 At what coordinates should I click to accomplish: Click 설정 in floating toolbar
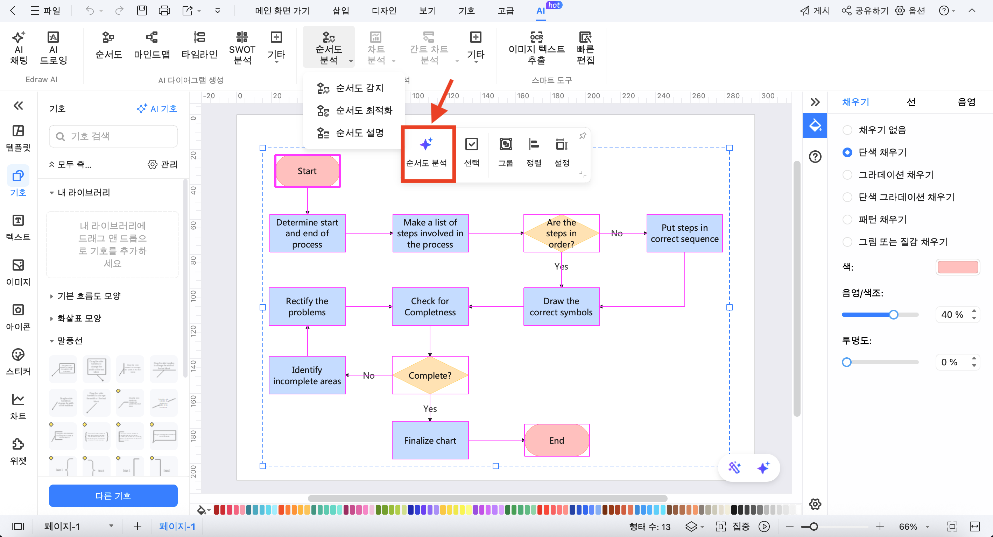click(562, 153)
